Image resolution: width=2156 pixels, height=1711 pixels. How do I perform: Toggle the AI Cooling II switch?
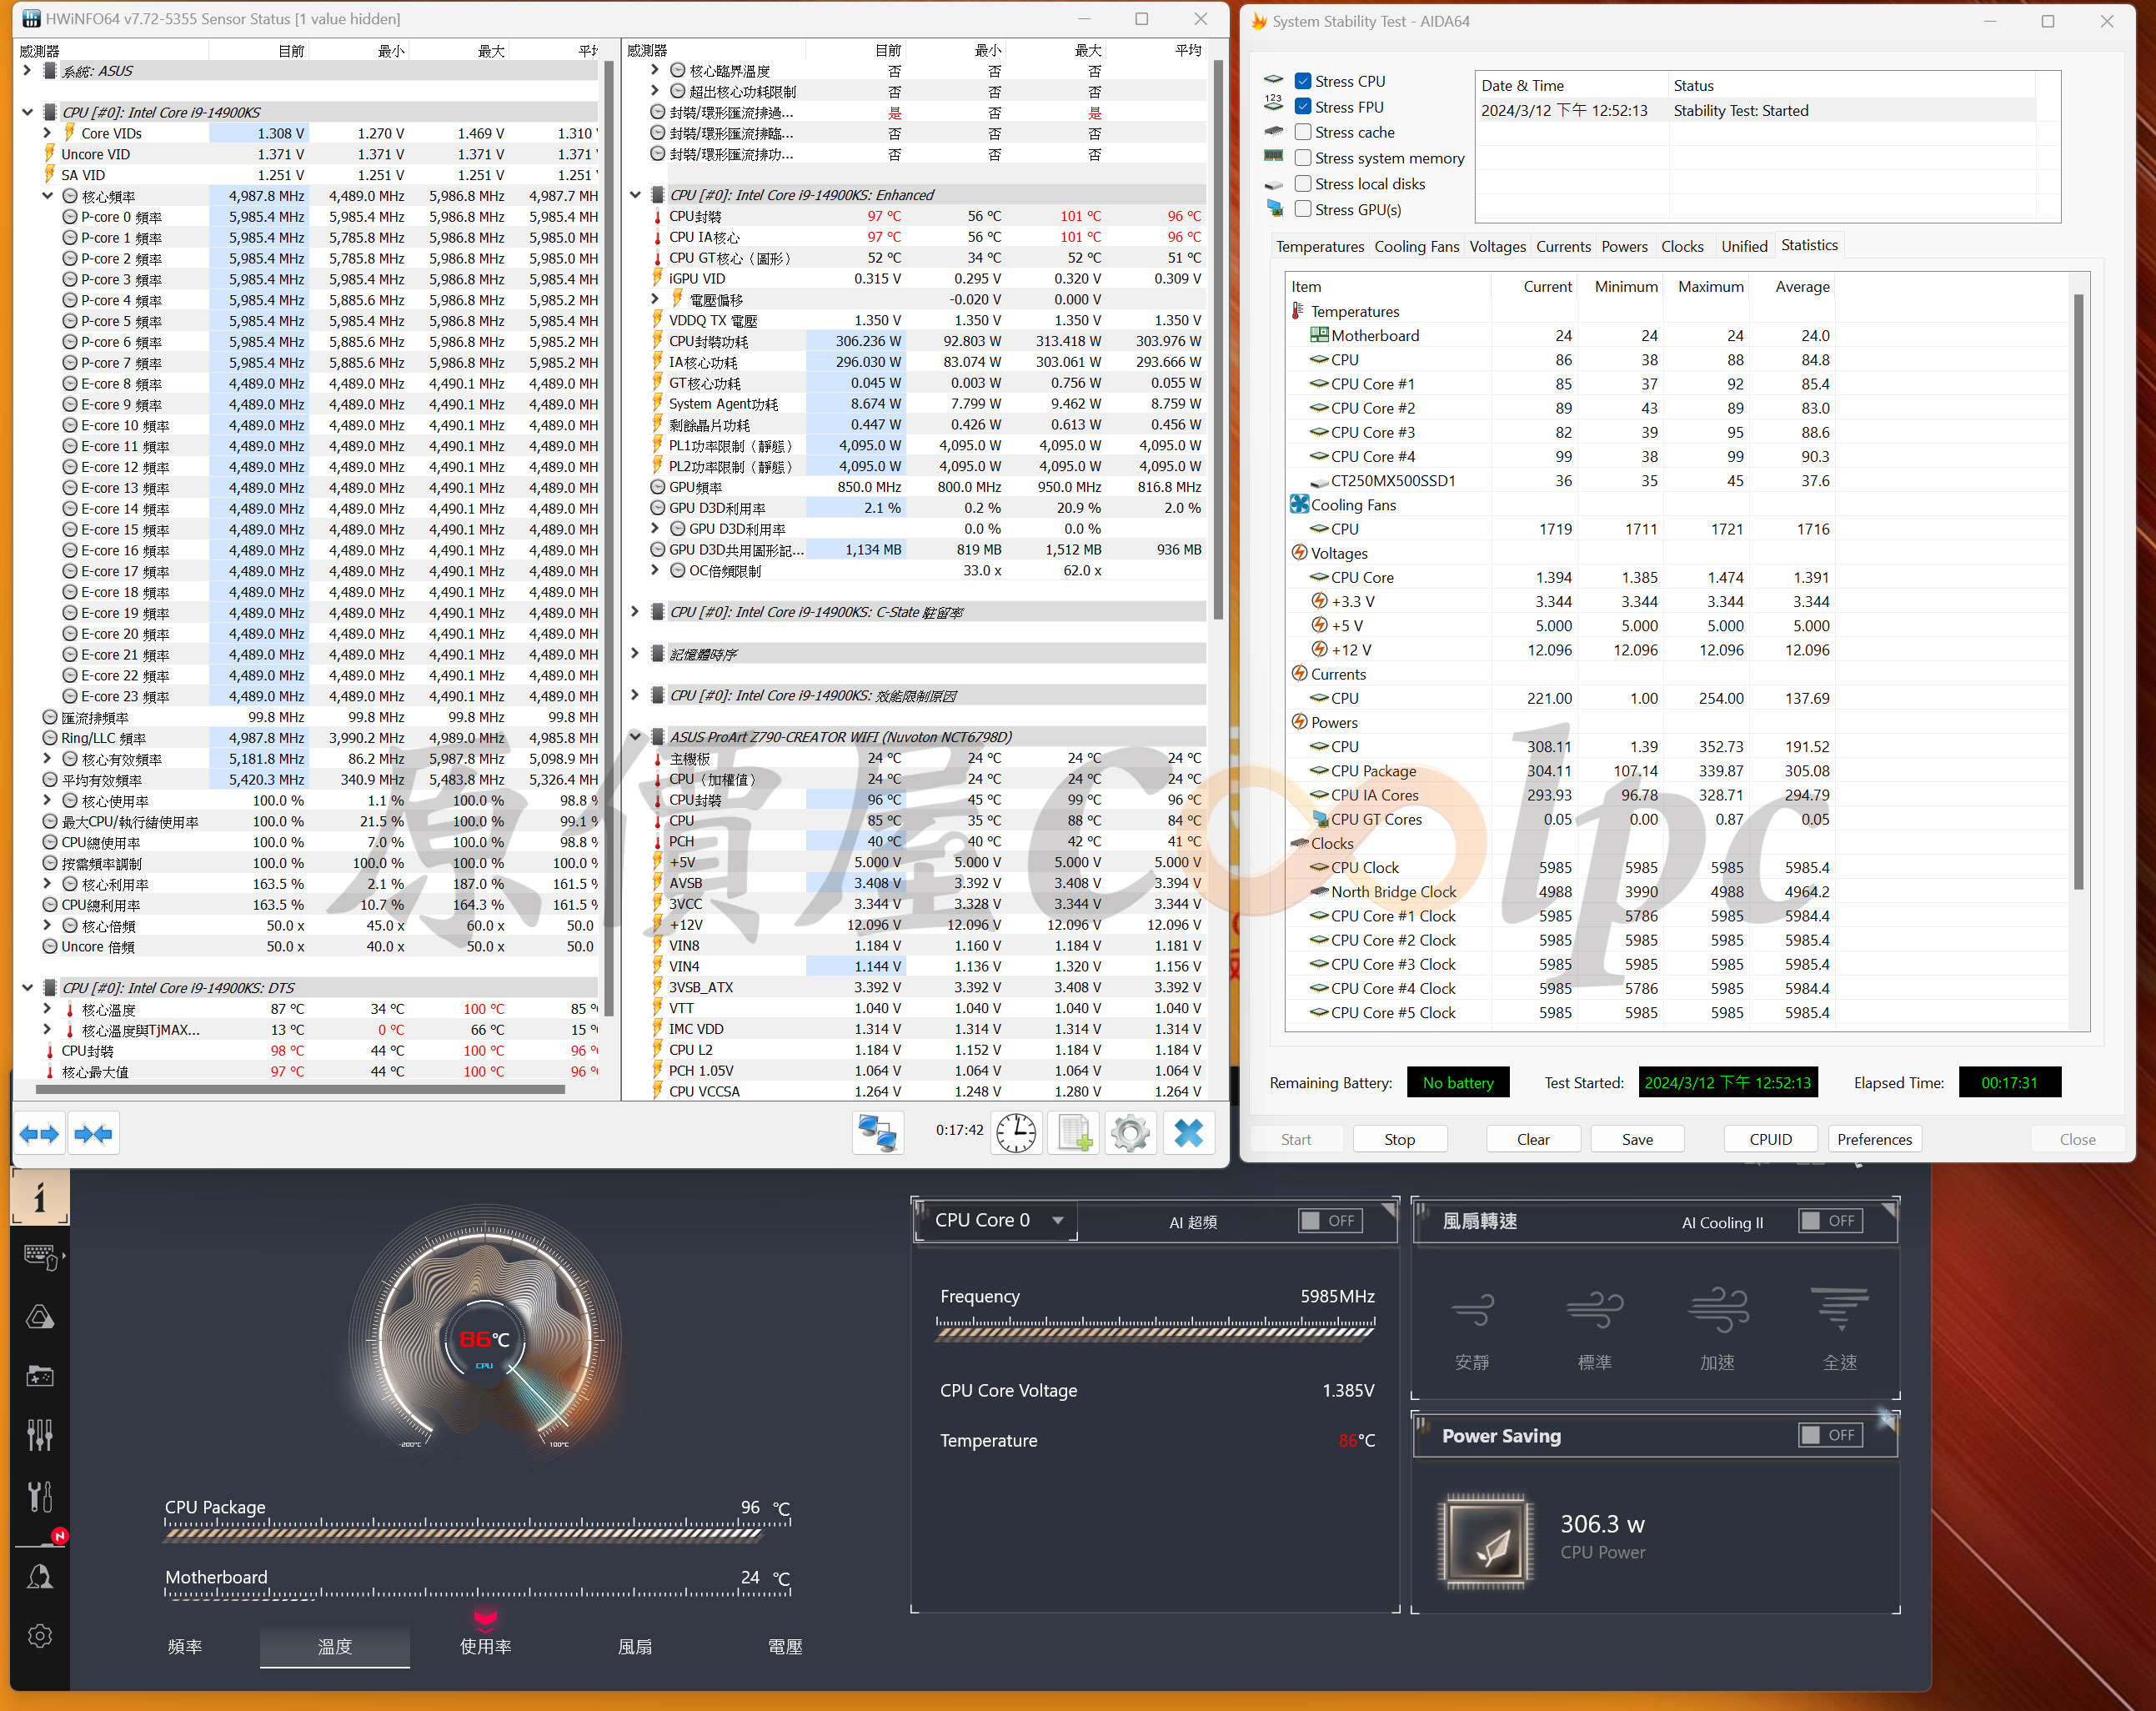coord(1830,1221)
